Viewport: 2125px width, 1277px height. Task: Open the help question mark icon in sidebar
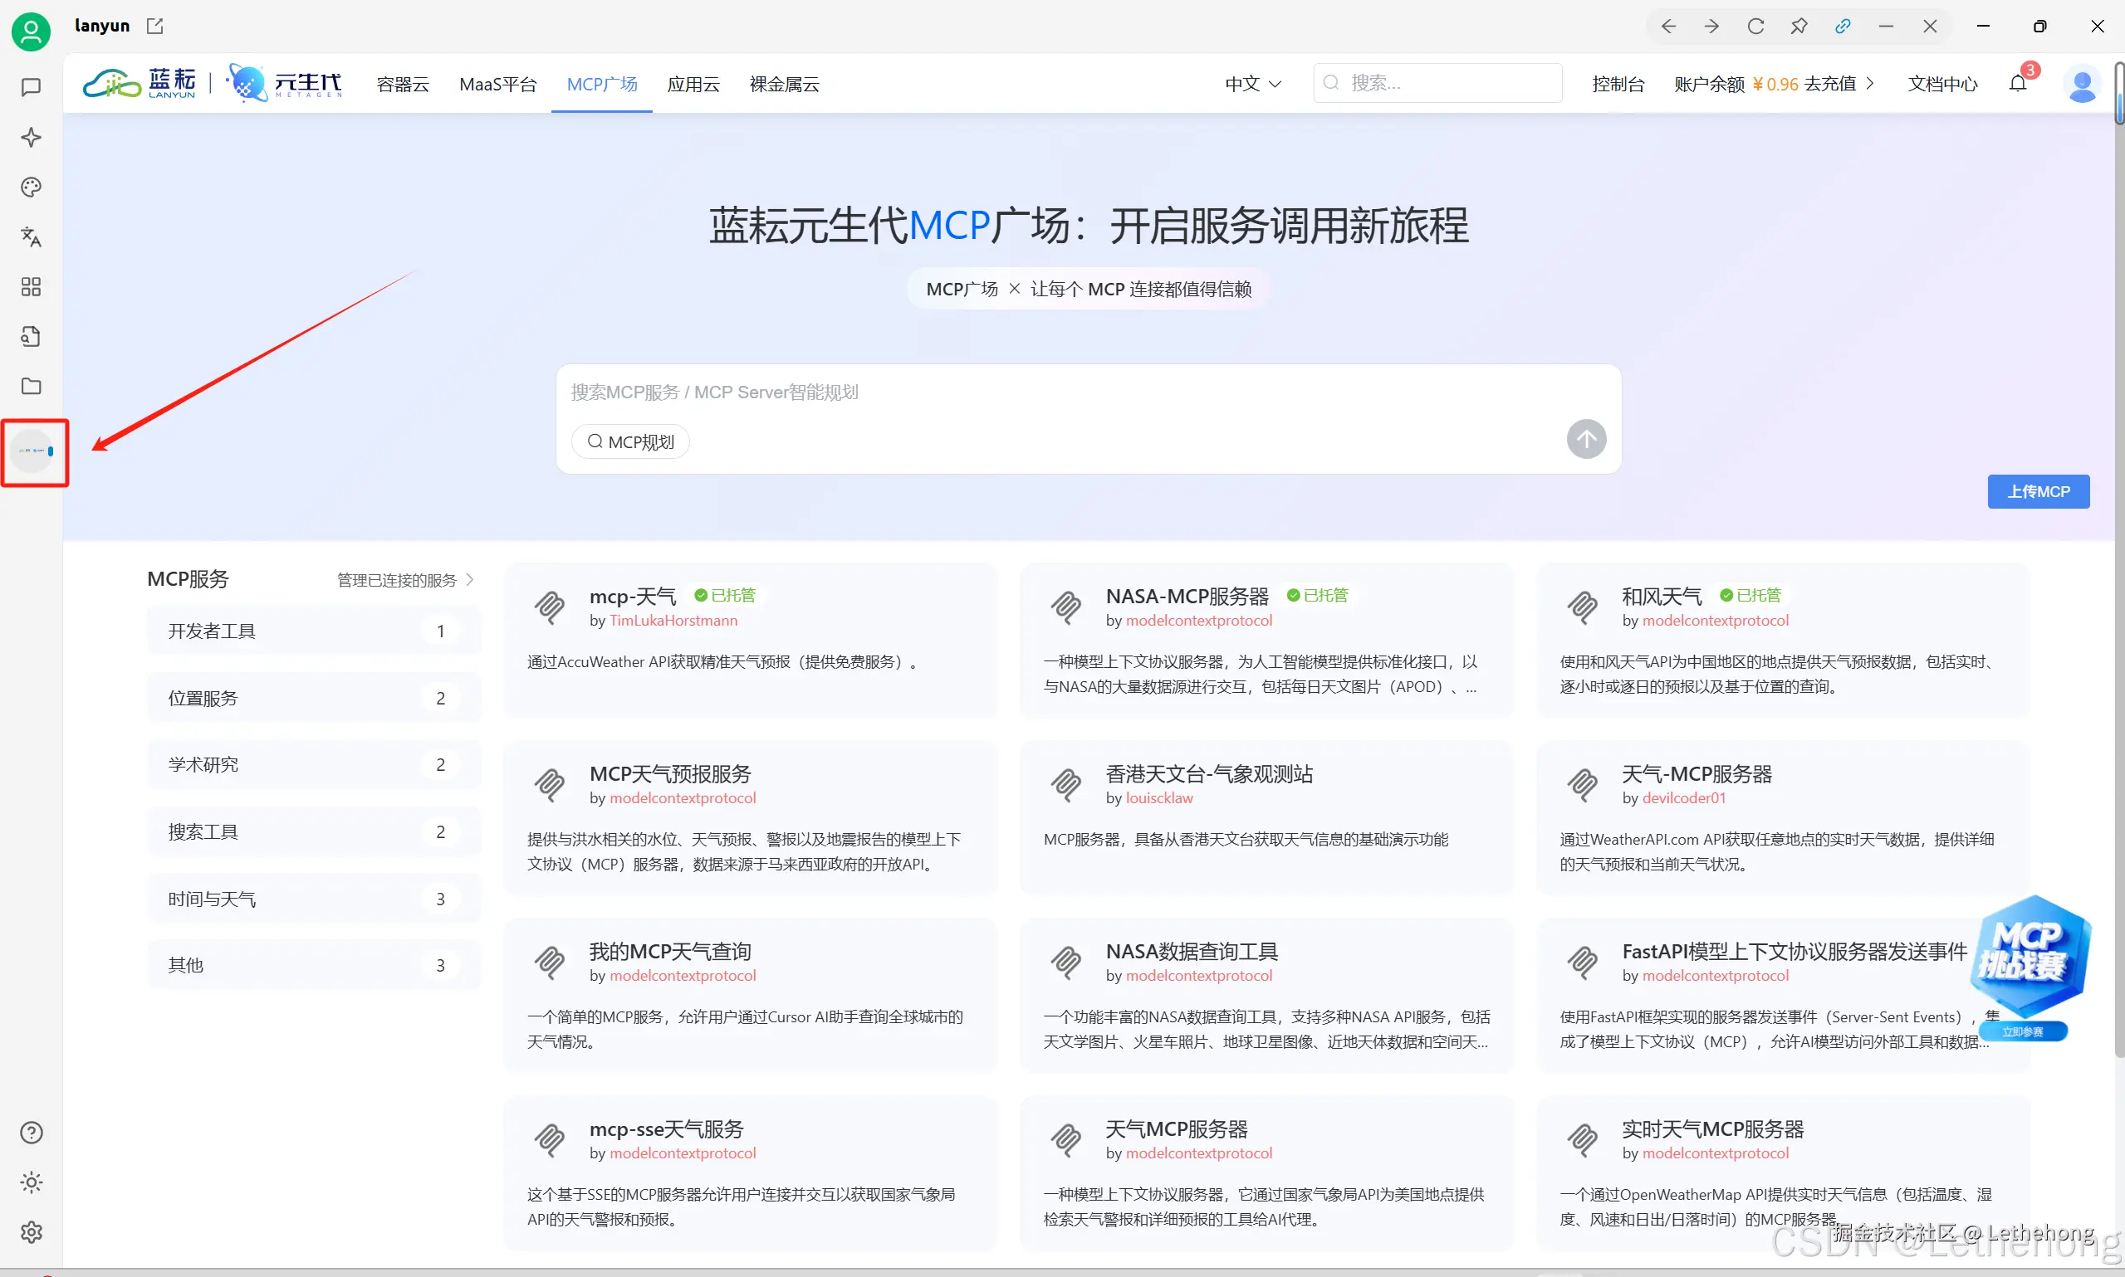[31, 1132]
